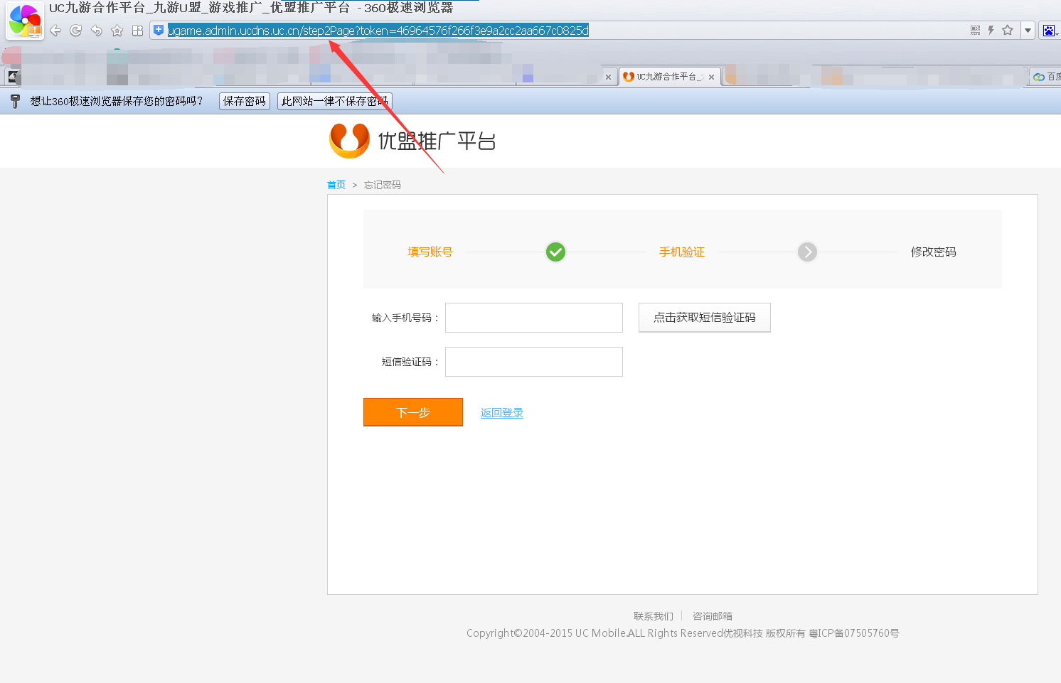The height and width of the screenshot is (683, 1061).
Task: Click the 保存密码 button
Action: (245, 101)
